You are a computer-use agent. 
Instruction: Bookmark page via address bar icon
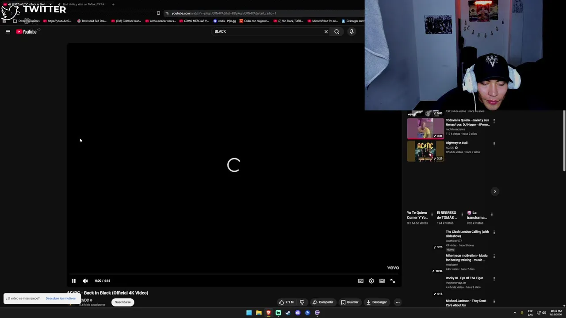158,13
